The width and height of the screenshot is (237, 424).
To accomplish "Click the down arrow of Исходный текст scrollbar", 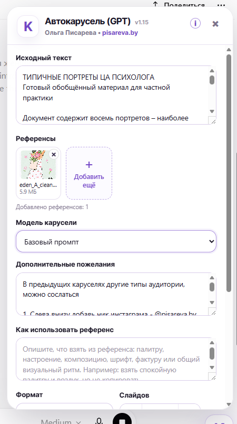I will (212, 111).
